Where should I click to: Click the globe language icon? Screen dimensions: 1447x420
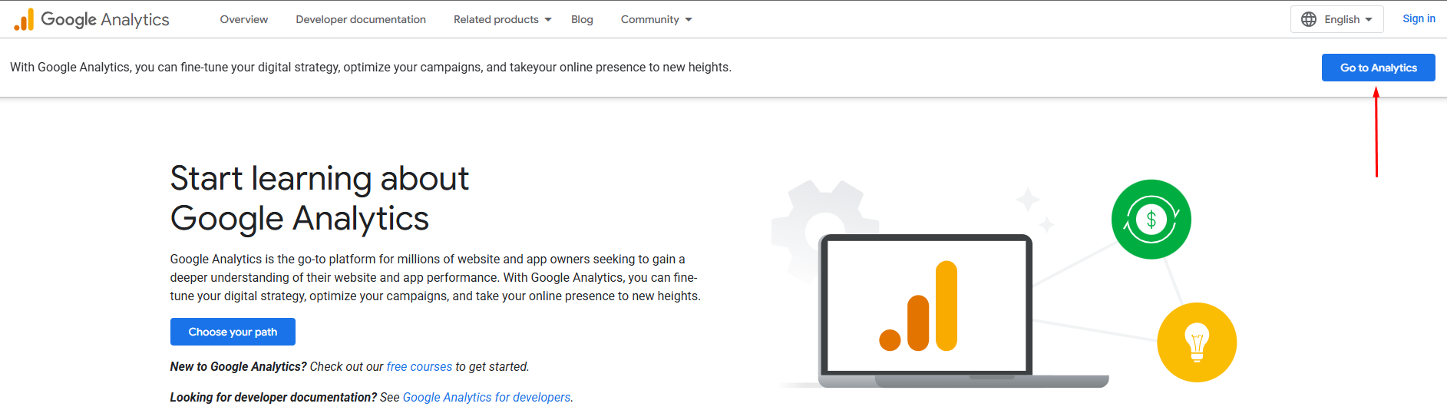(1309, 19)
